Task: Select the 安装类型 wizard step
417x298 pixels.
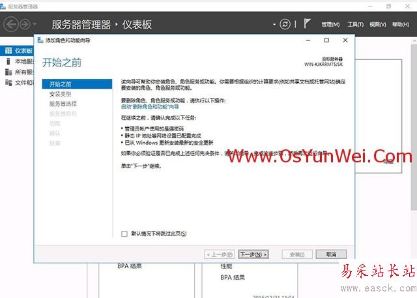Action: coord(60,94)
